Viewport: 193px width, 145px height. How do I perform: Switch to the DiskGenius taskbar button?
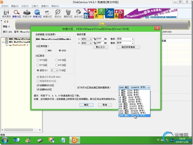tap(75, 140)
